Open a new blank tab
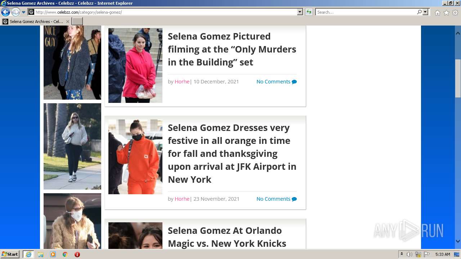The height and width of the screenshot is (259, 461). 77,22
